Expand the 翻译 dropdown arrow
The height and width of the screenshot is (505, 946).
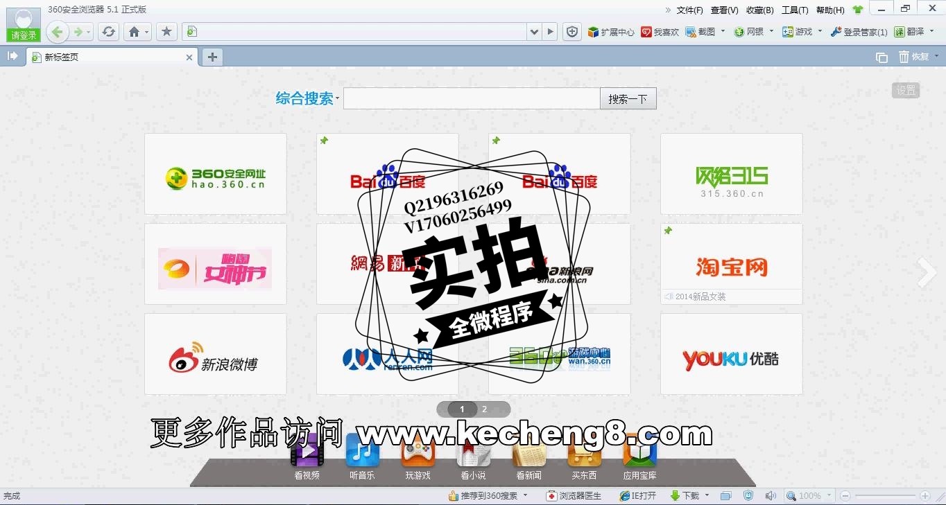(931, 31)
